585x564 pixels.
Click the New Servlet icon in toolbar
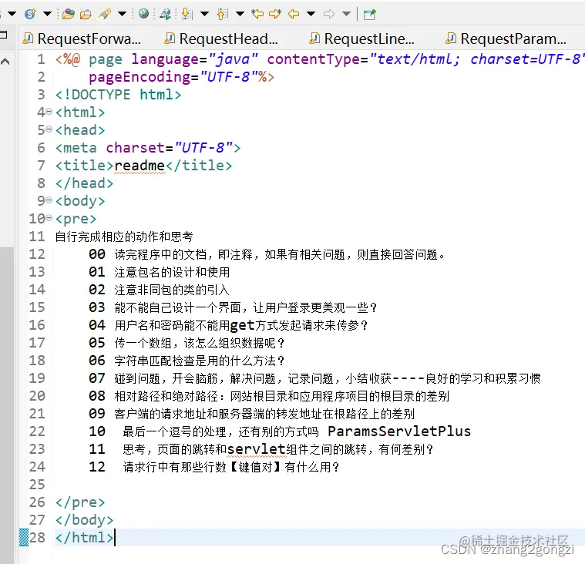pos(30,14)
